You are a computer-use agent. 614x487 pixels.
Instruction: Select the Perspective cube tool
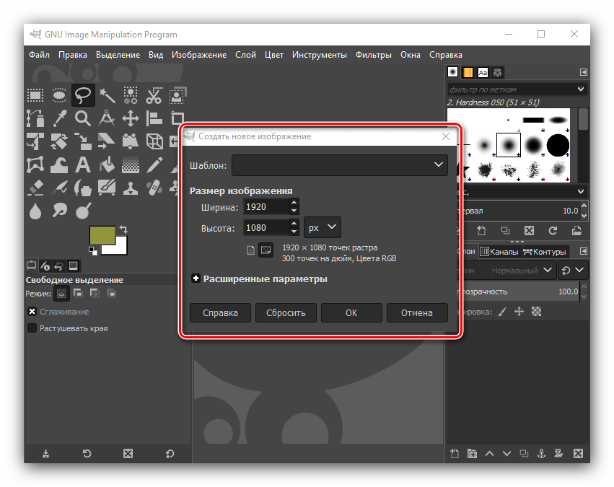coord(154,141)
